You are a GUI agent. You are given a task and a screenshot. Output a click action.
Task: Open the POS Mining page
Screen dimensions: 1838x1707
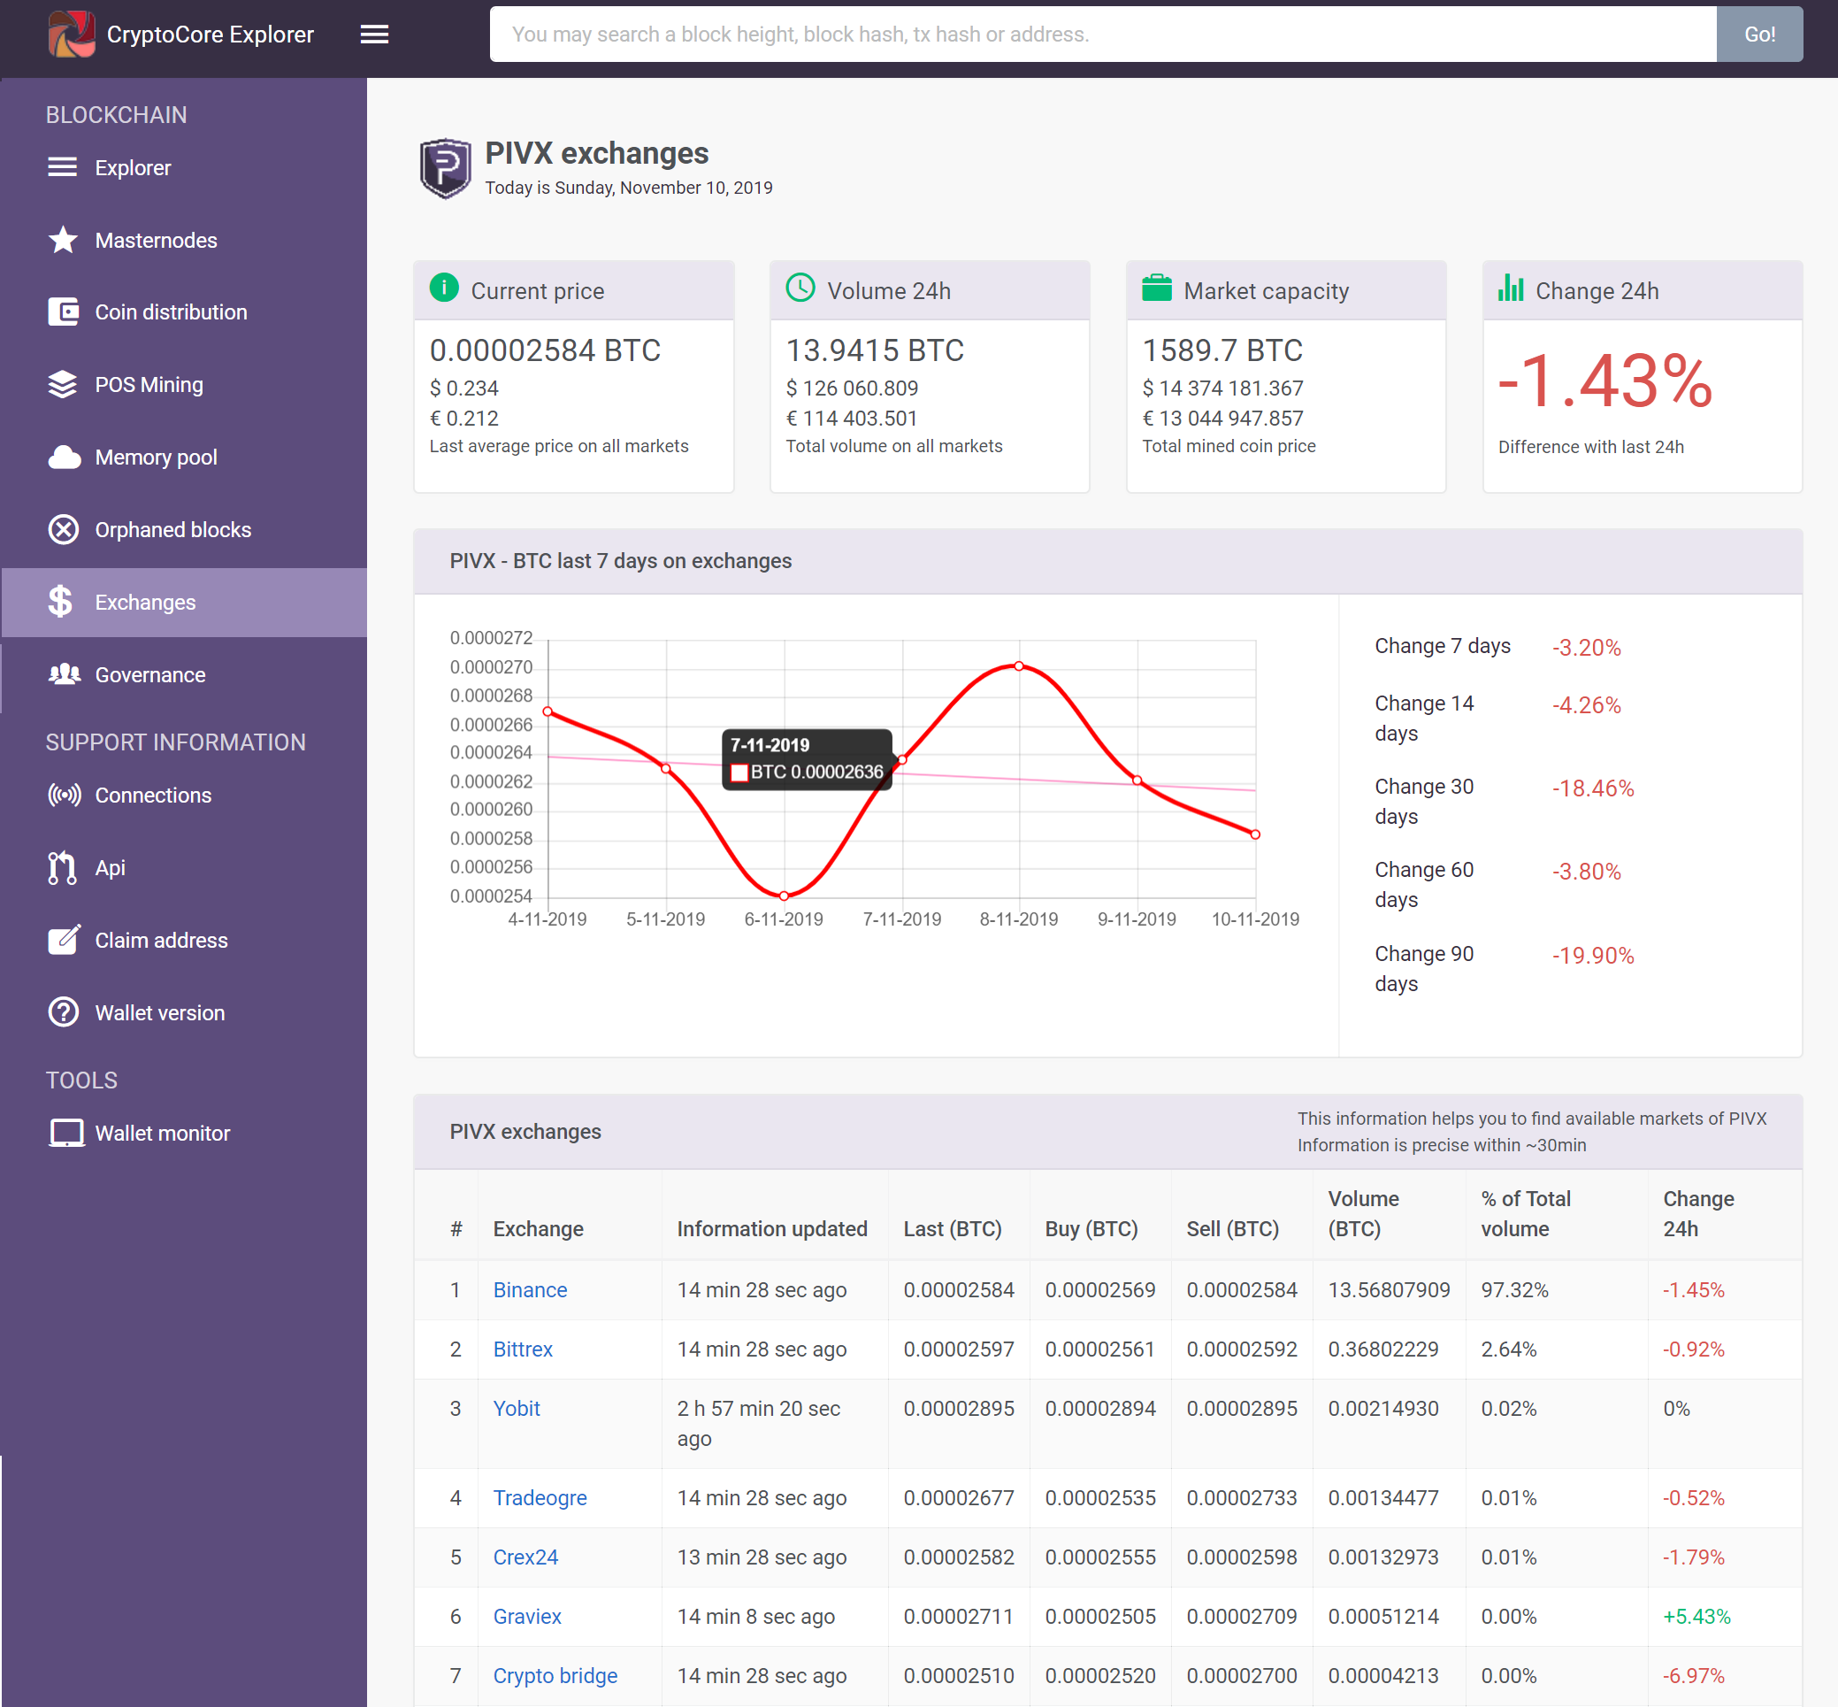click(x=184, y=384)
